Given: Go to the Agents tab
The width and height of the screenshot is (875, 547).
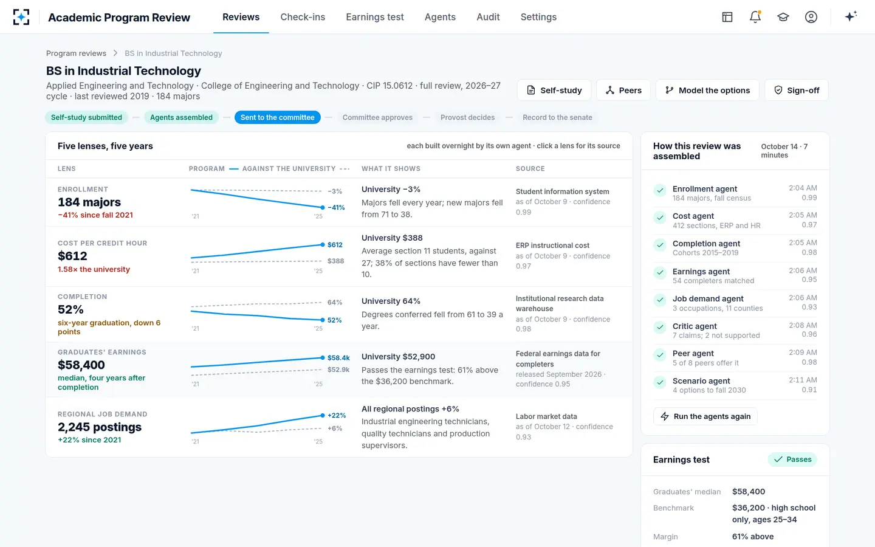Looking at the screenshot, I should (x=440, y=17).
